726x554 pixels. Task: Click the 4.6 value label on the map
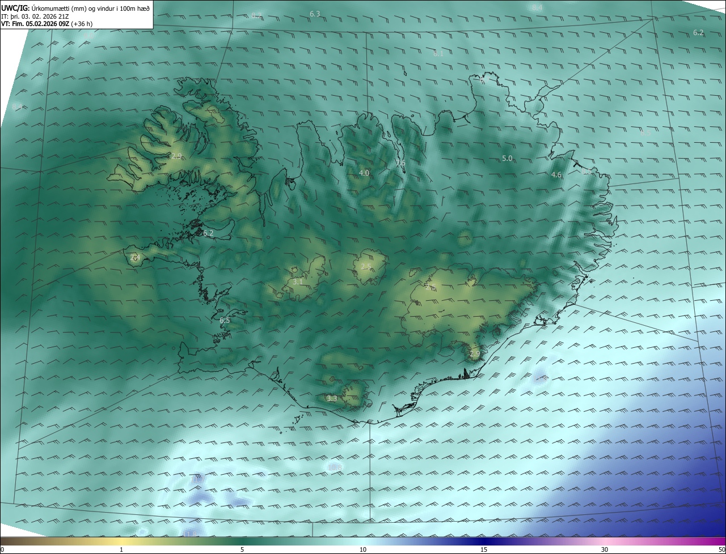point(556,176)
